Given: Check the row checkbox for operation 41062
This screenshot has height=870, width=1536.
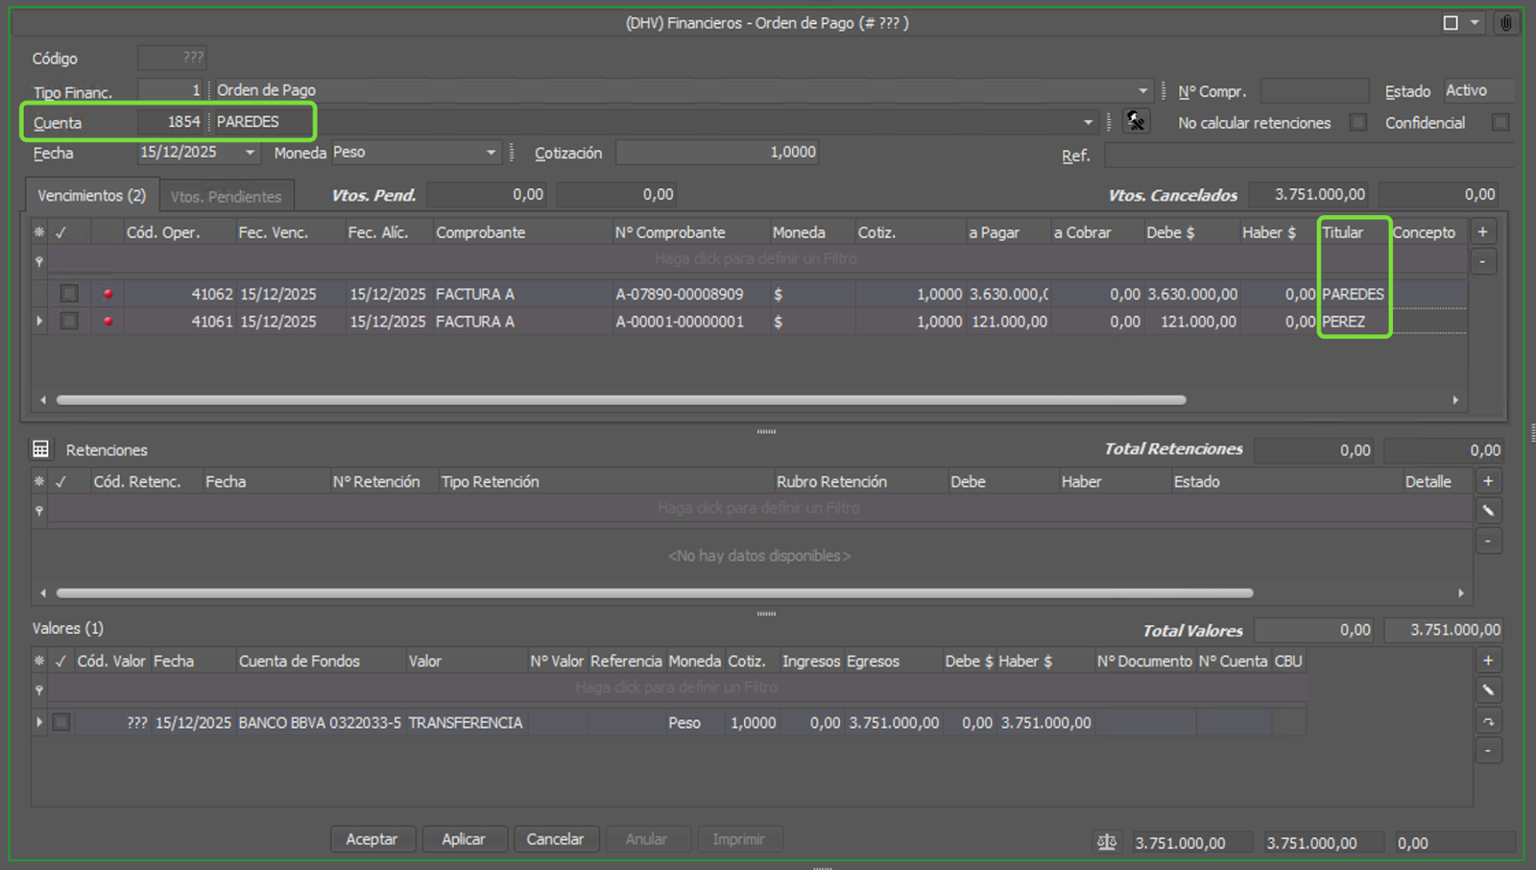Looking at the screenshot, I should [x=69, y=294].
